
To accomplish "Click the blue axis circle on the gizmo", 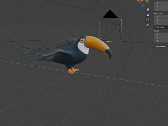I will [143, 6].
